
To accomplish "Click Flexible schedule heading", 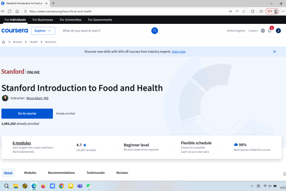I will coord(196,143).
